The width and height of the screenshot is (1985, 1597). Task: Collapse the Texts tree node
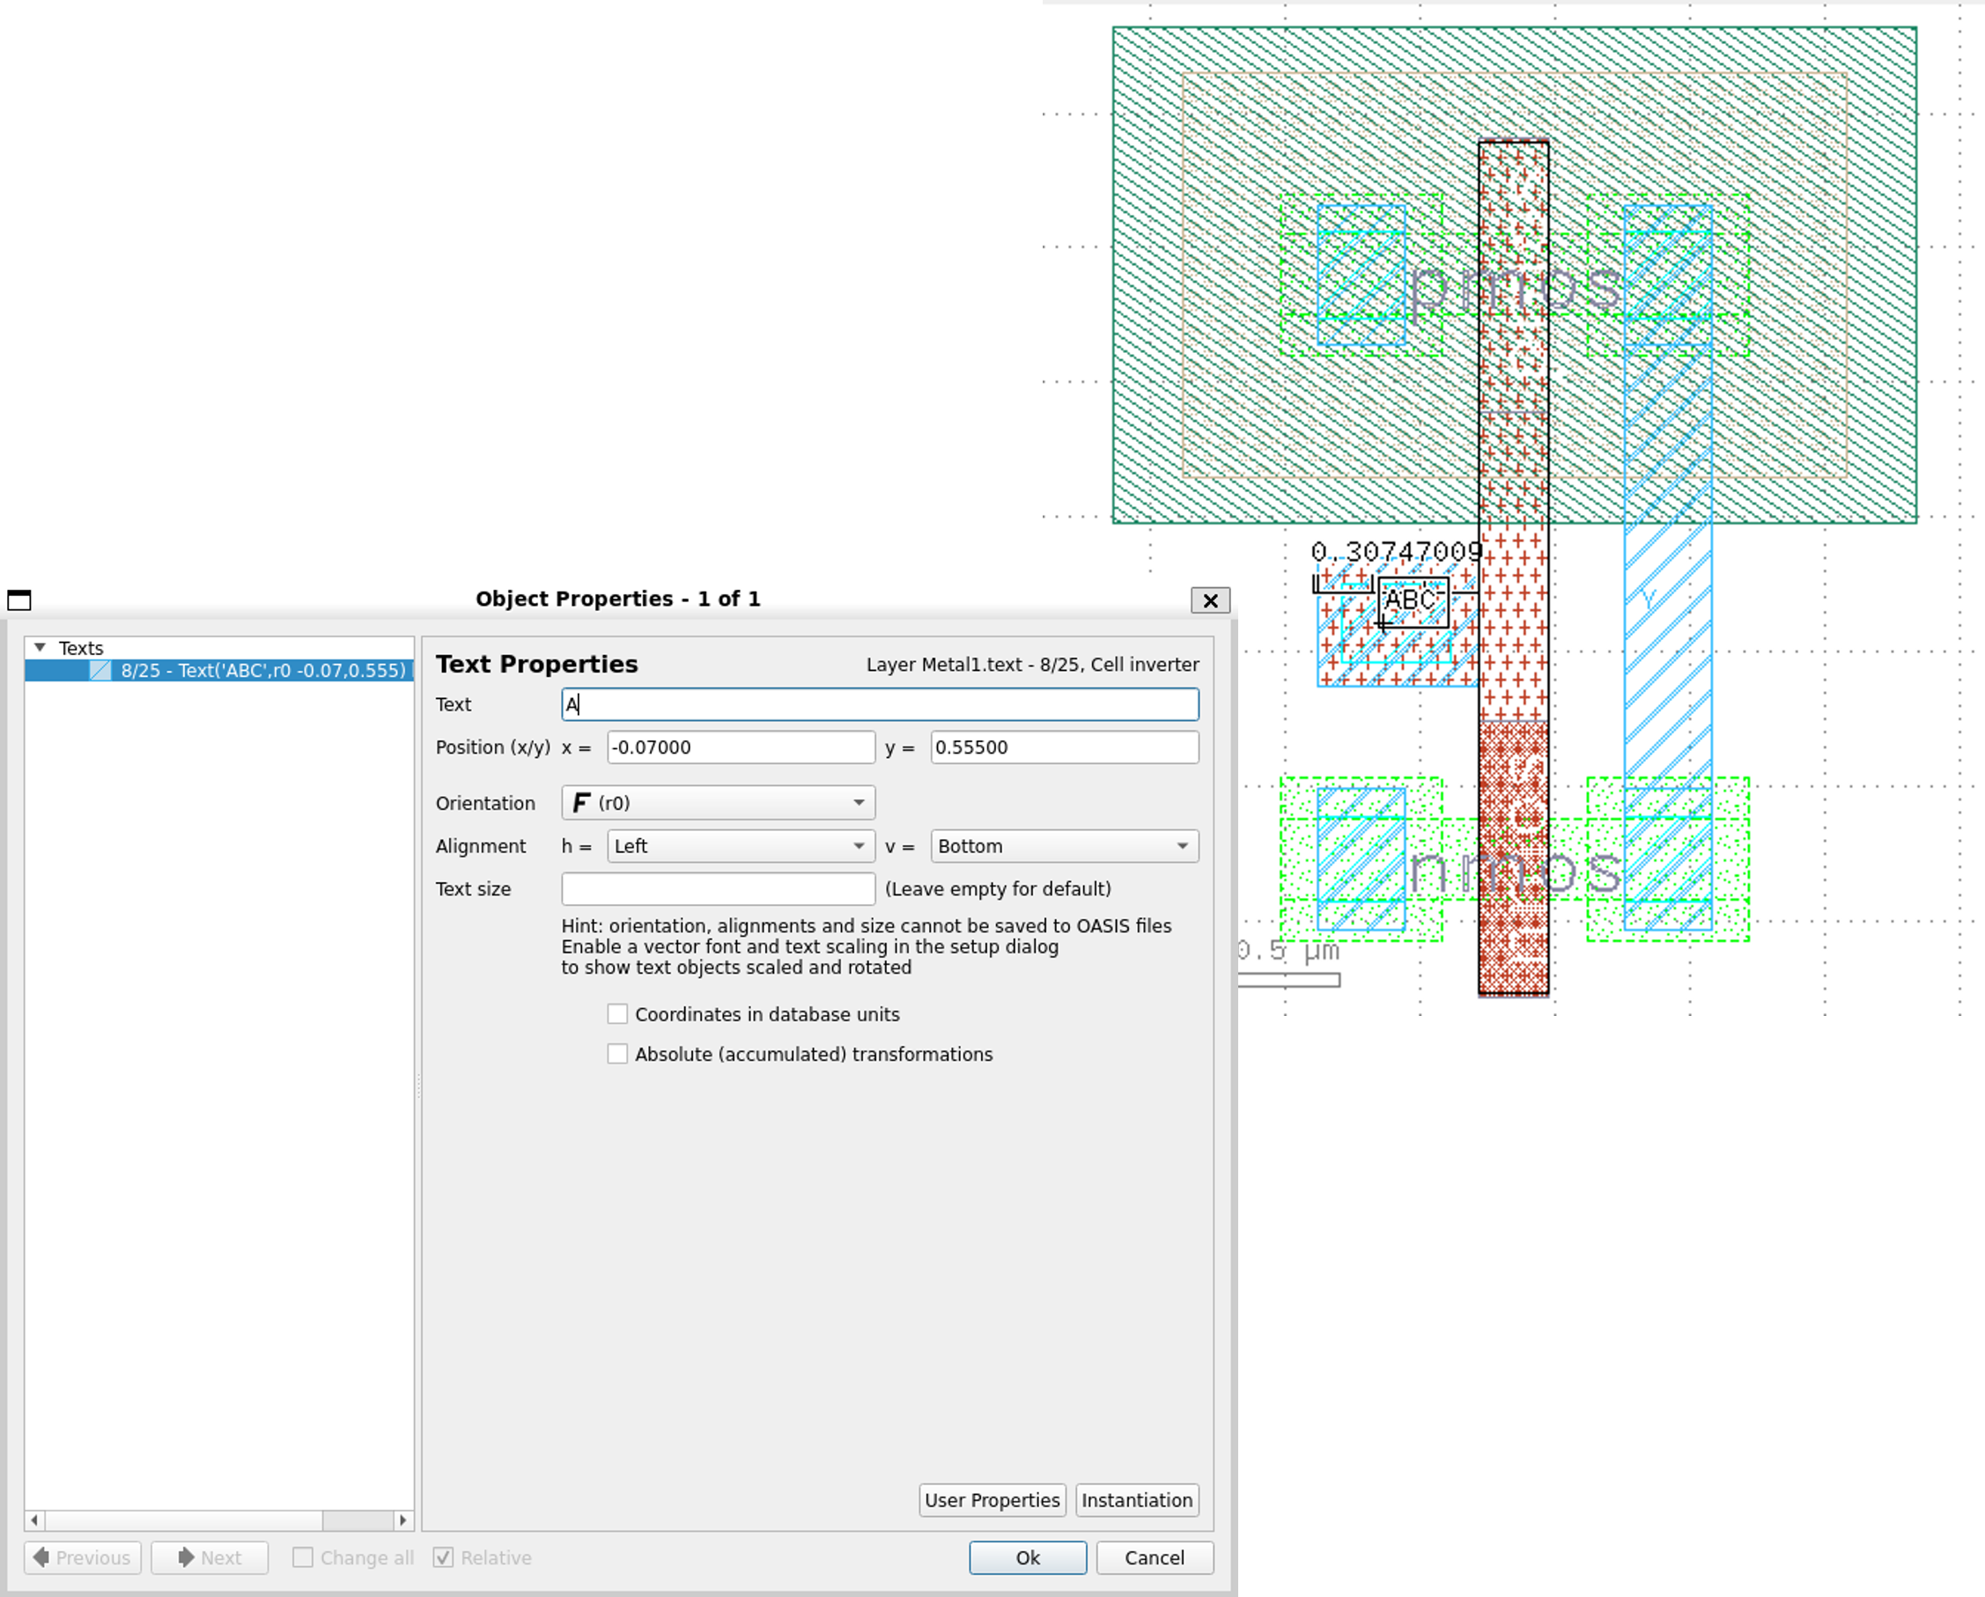tap(40, 647)
